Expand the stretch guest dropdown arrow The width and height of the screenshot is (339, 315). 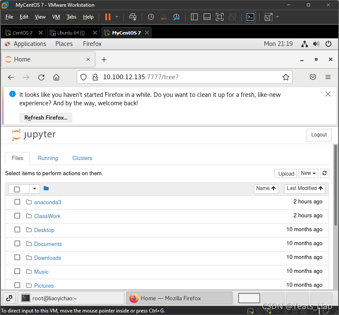pyautogui.click(x=277, y=17)
